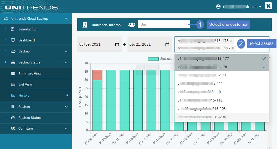
Task: Click the Backup Status icon
Action: 13,62
